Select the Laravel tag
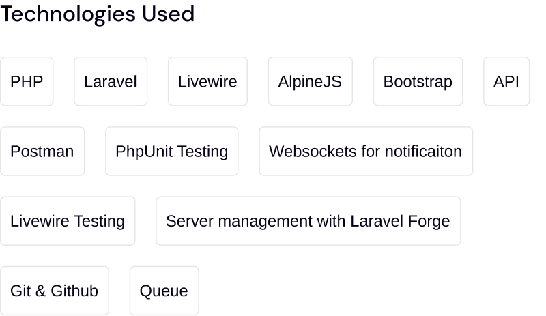Viewport: 546px width, 316px height. click(111, 82)
